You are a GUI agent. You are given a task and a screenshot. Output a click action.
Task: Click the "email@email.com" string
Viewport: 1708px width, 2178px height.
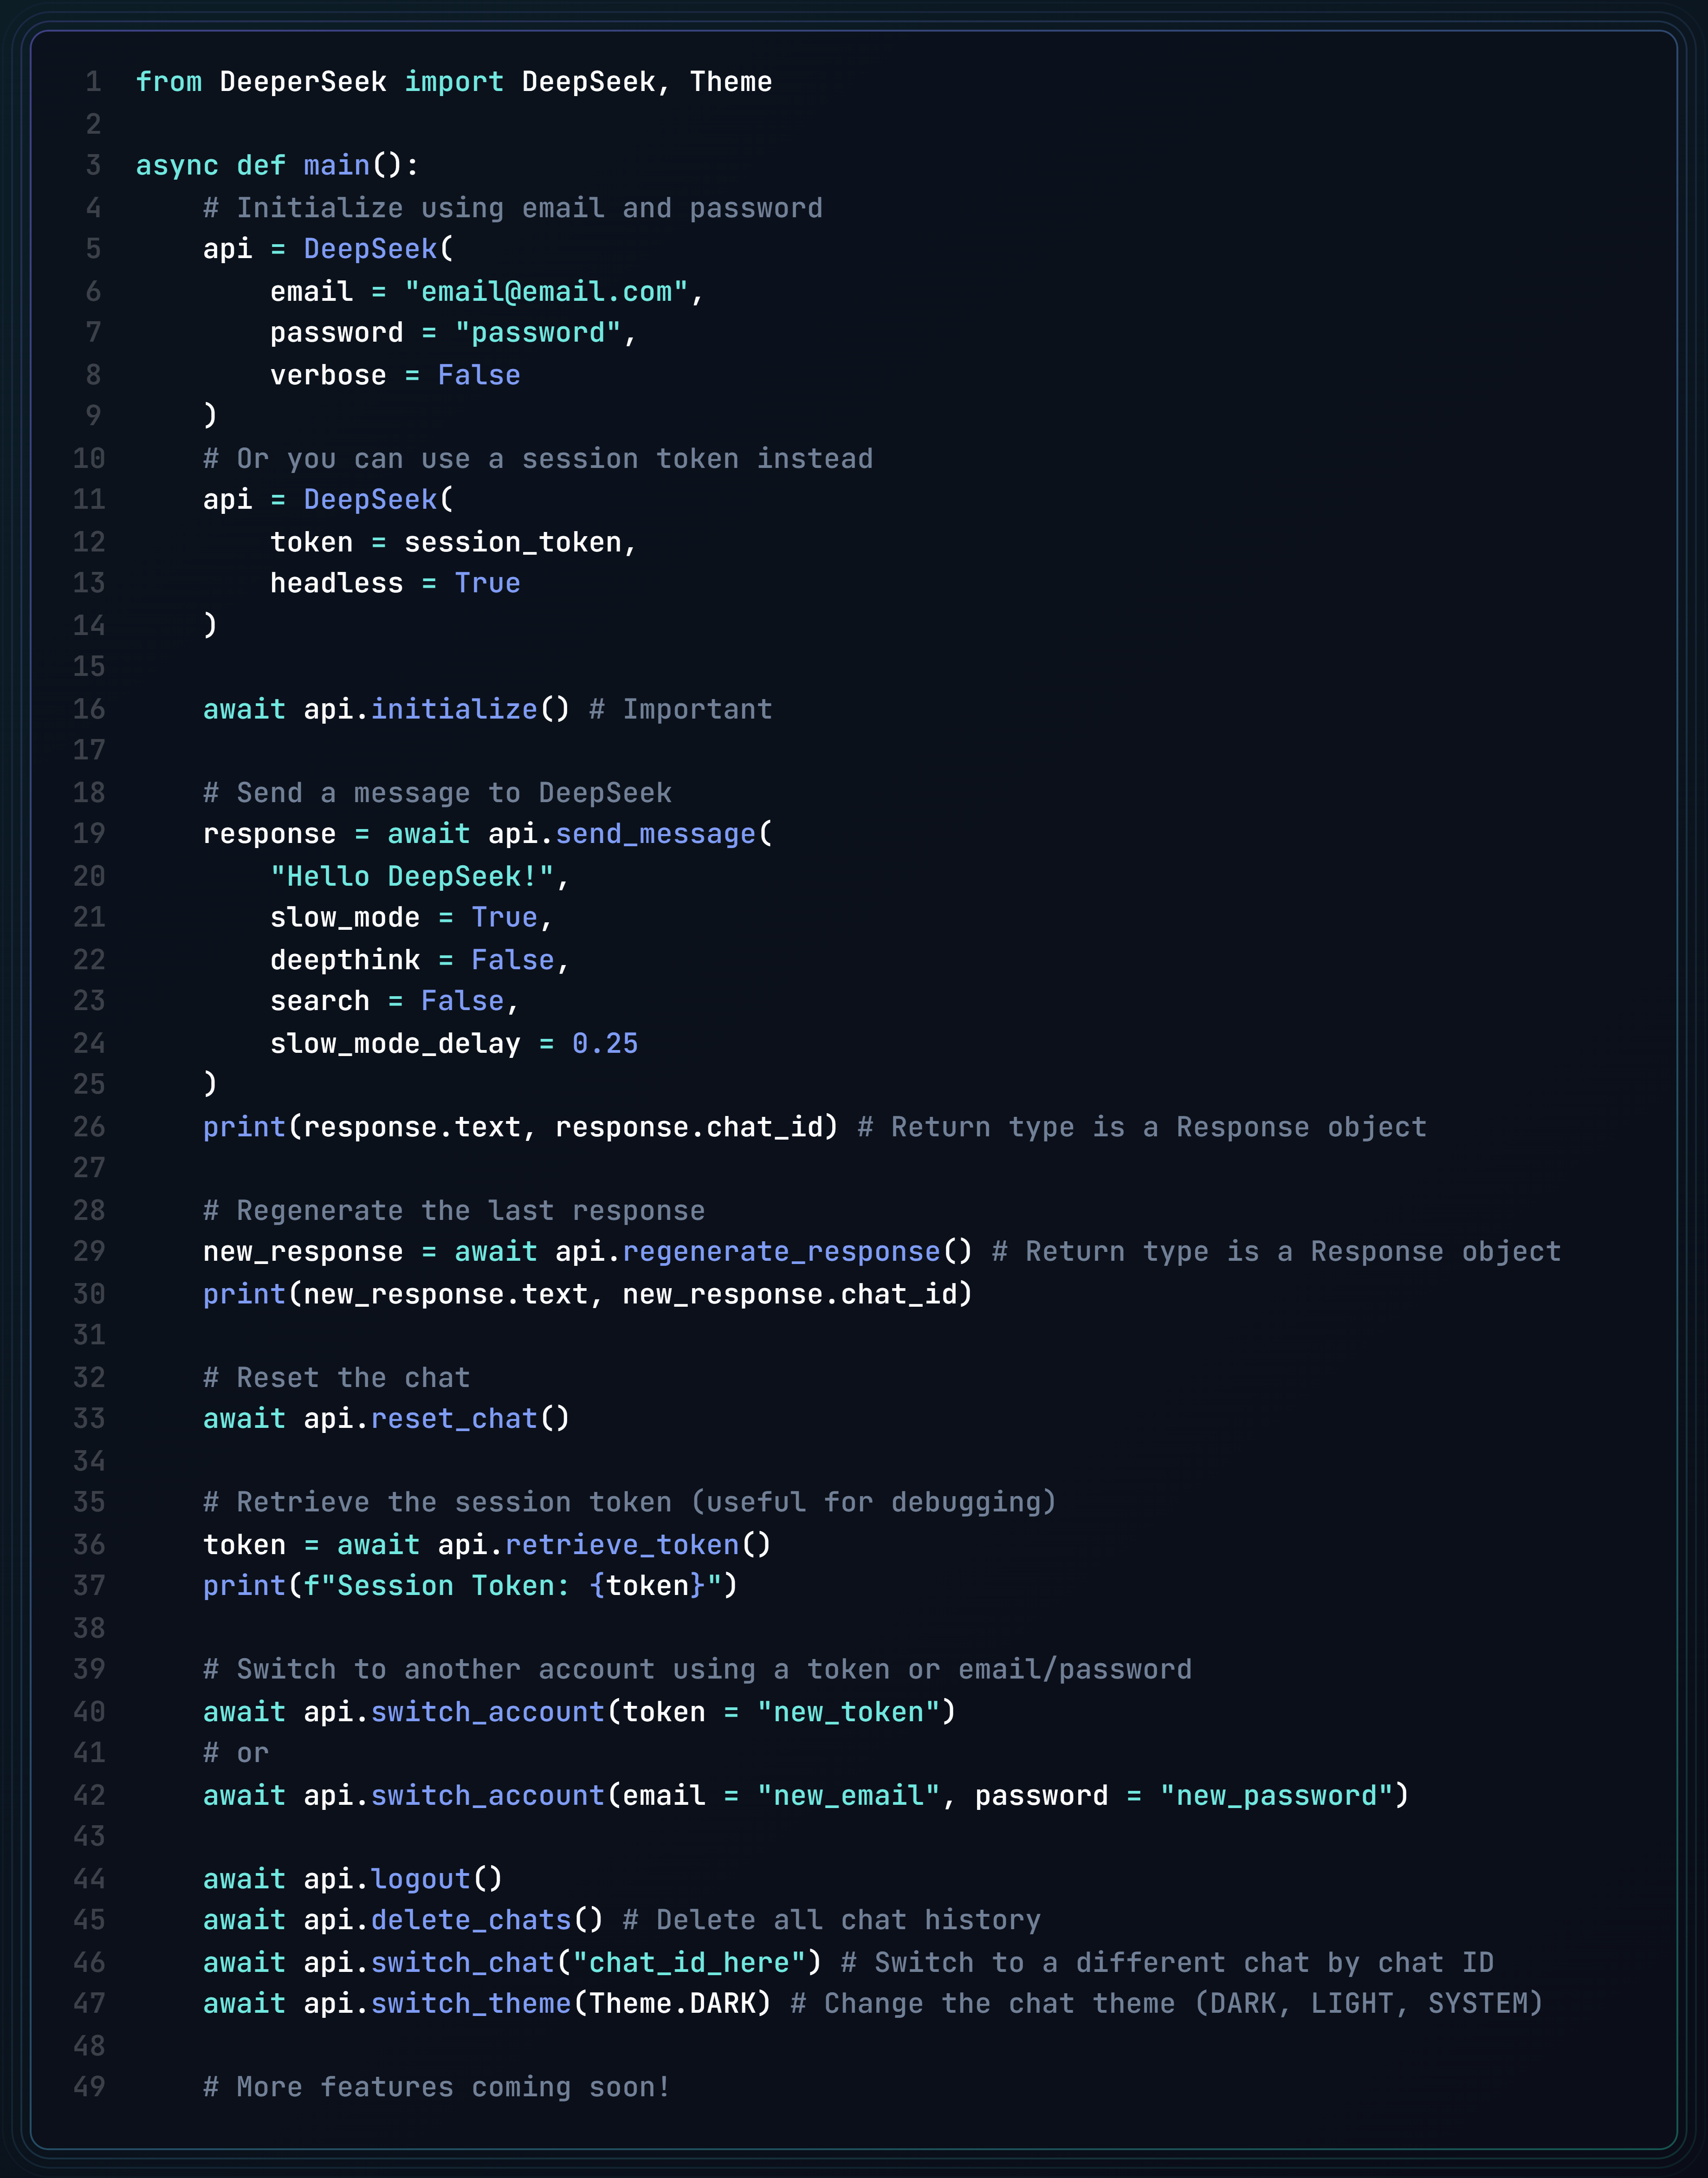coord(546,292)
